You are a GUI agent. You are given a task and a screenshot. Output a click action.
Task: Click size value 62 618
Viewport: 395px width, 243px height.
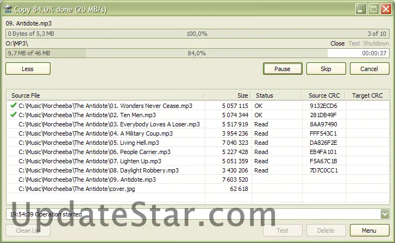tap(239, 189)
